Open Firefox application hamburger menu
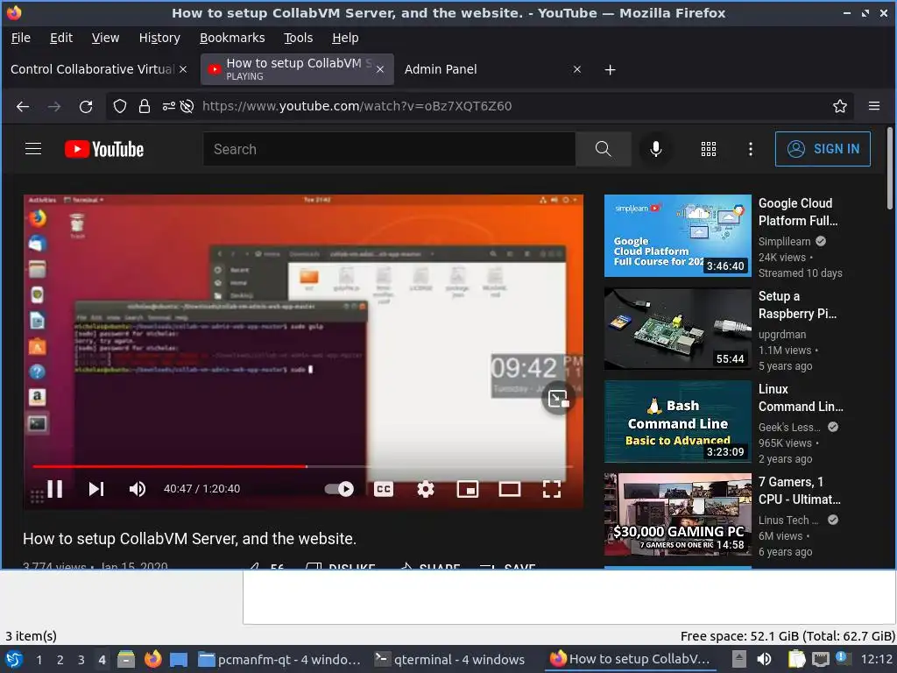 (x=874, y=106)
